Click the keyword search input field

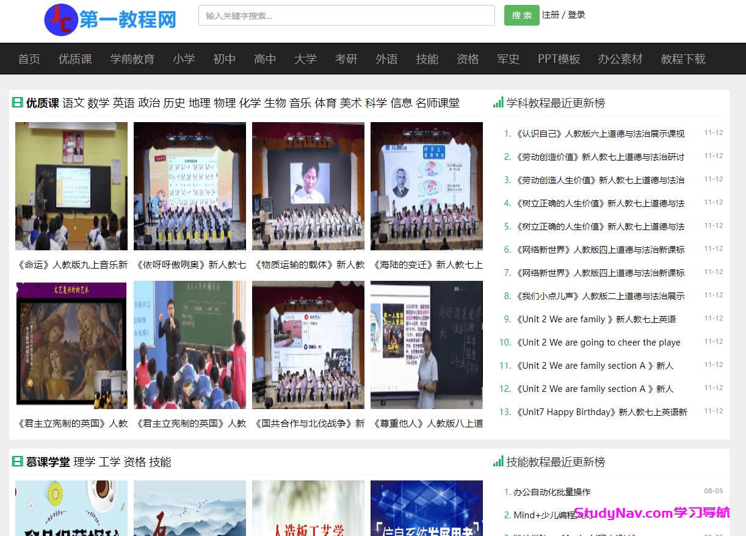click(346, 16)
